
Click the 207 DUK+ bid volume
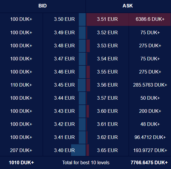21,150
